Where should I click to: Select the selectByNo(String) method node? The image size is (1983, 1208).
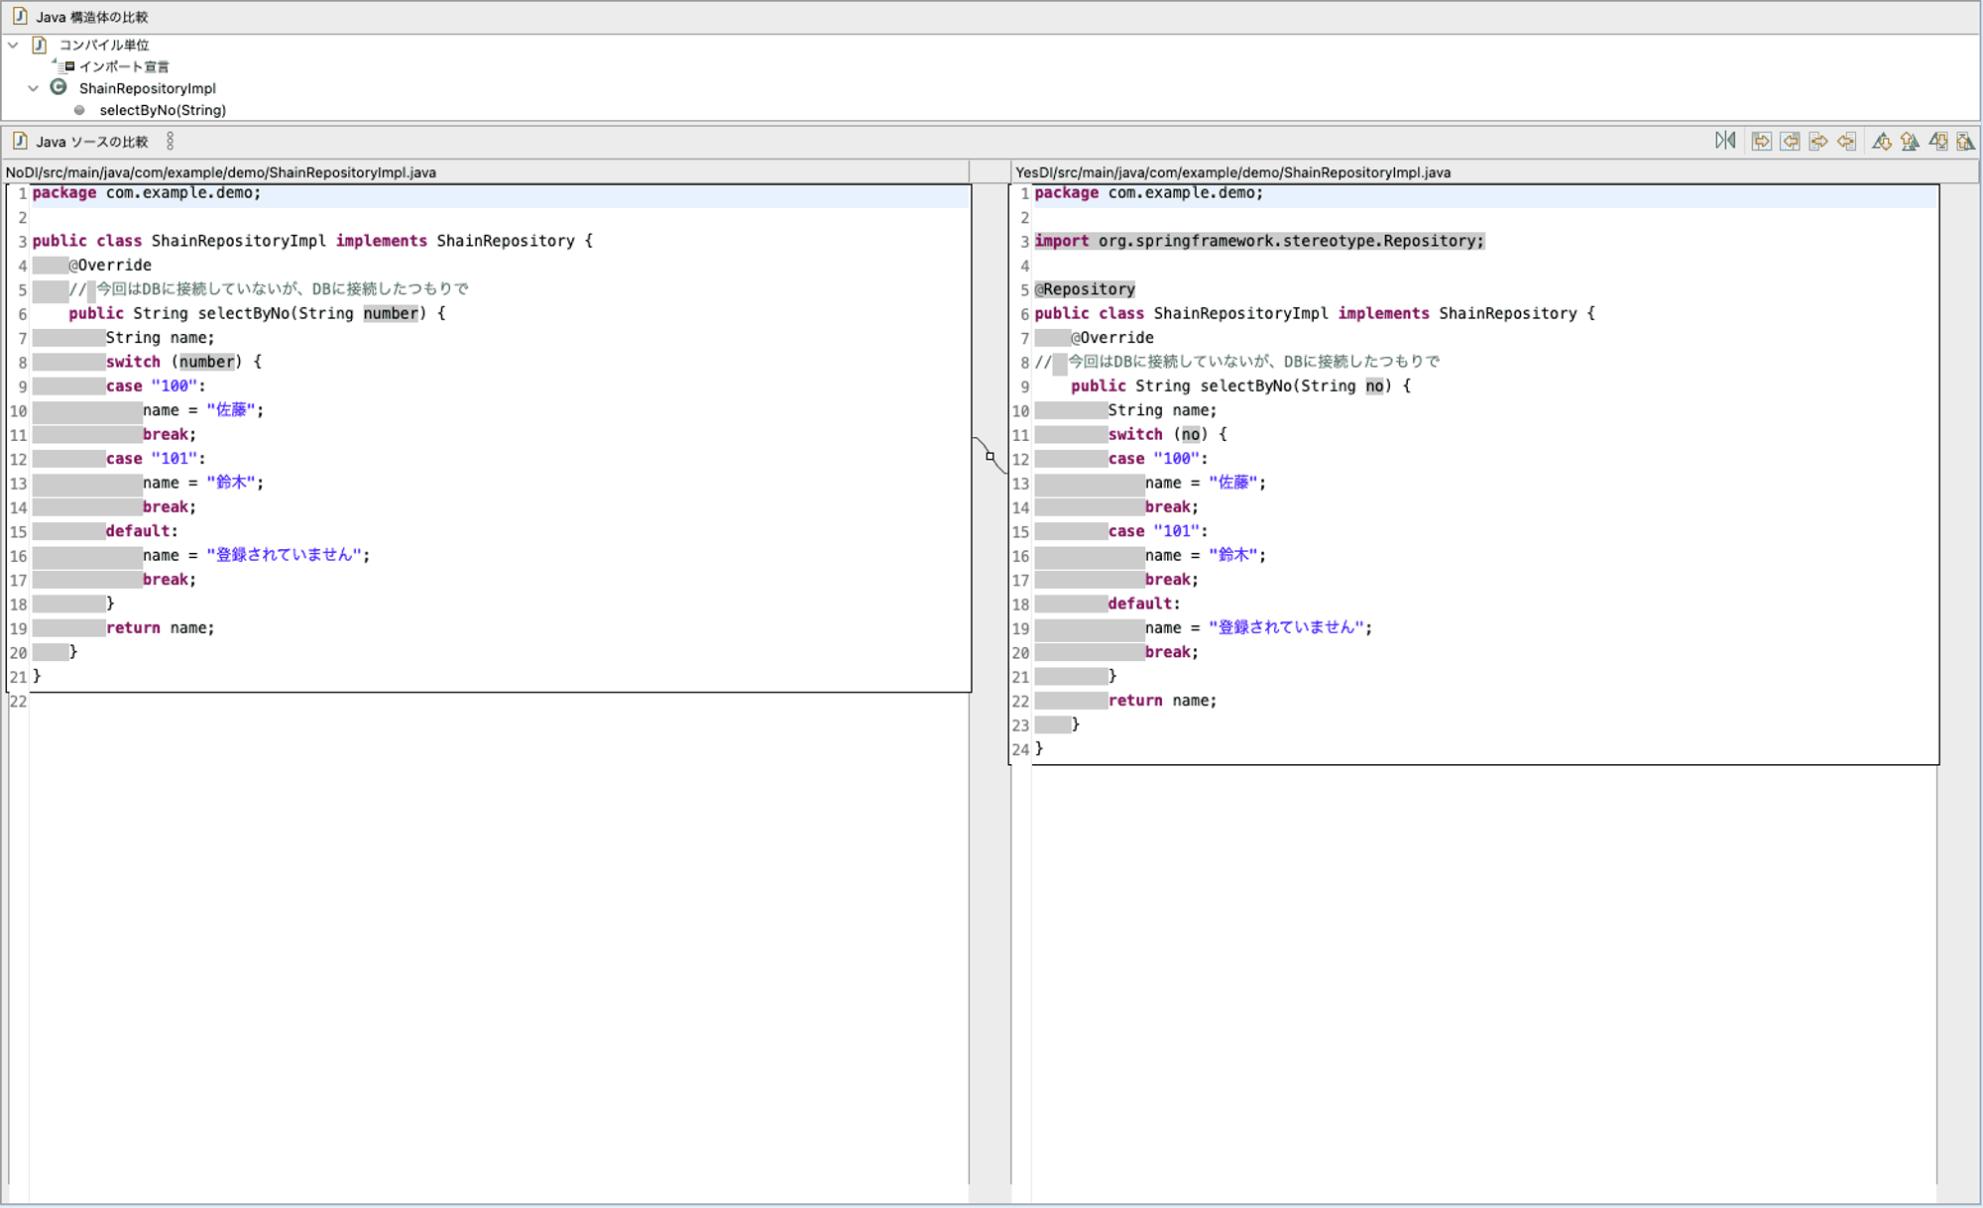coord(162,110)
